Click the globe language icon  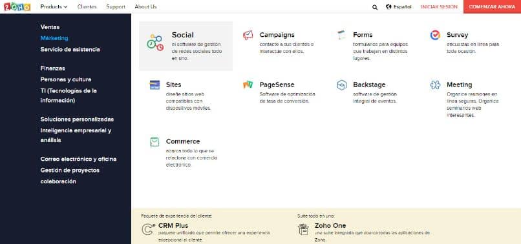[x=388, y=6]
